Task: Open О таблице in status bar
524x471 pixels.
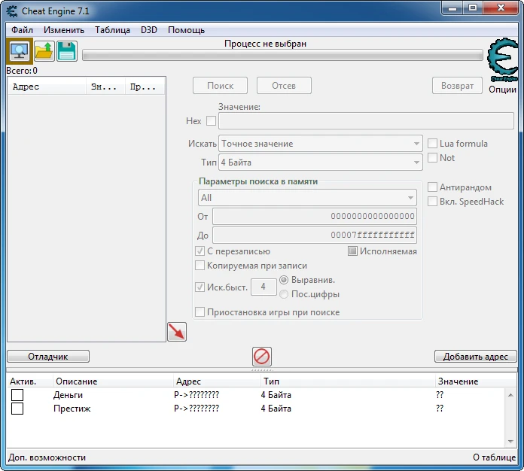Action: [x=494, y=457]
